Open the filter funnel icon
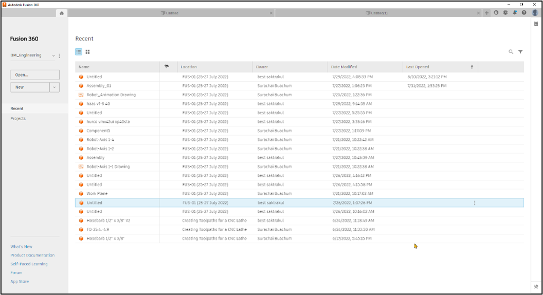The width and height of the screenshot is (543, 295). point(520,52)
